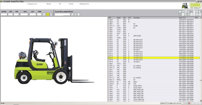Select row I-496-1 WSTX
Image resolution: width=202 pixels, height=105 pixels.
coord(154,64)
